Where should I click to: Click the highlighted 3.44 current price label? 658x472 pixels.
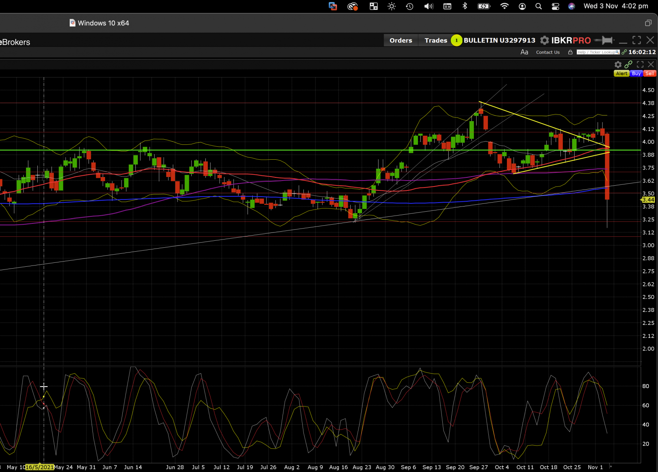pyautogui.click(x=648, y=200)
